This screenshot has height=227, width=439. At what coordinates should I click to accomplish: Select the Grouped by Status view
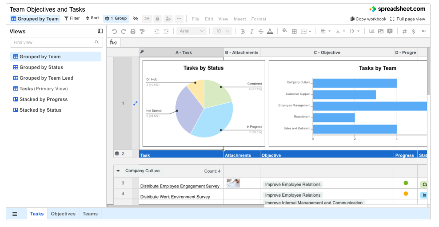(x=56, y=67)
